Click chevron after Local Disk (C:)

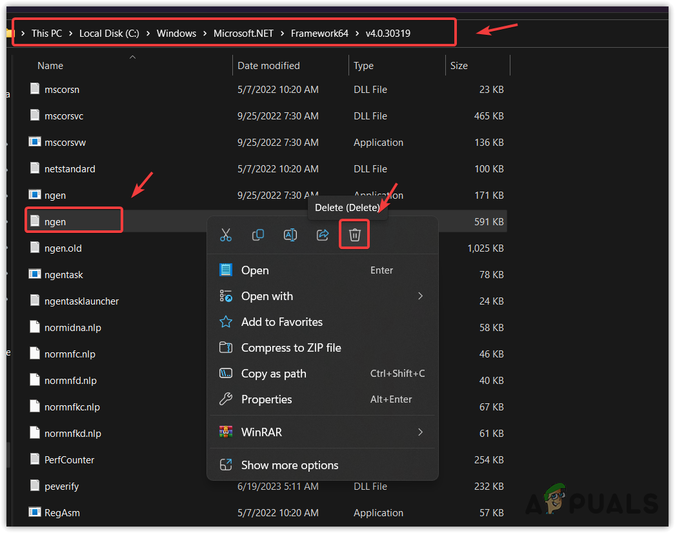148,33
